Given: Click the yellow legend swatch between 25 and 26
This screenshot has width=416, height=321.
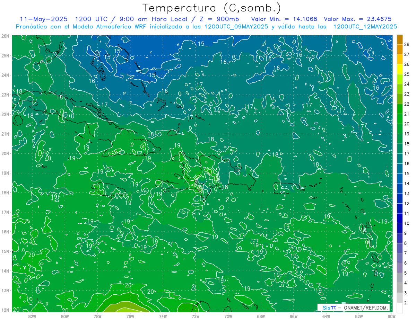Looking at the screenshot, I should 400,69.
